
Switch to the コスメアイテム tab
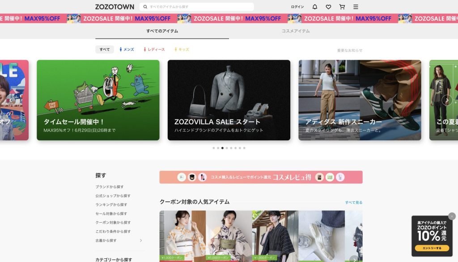coord(296,31)
